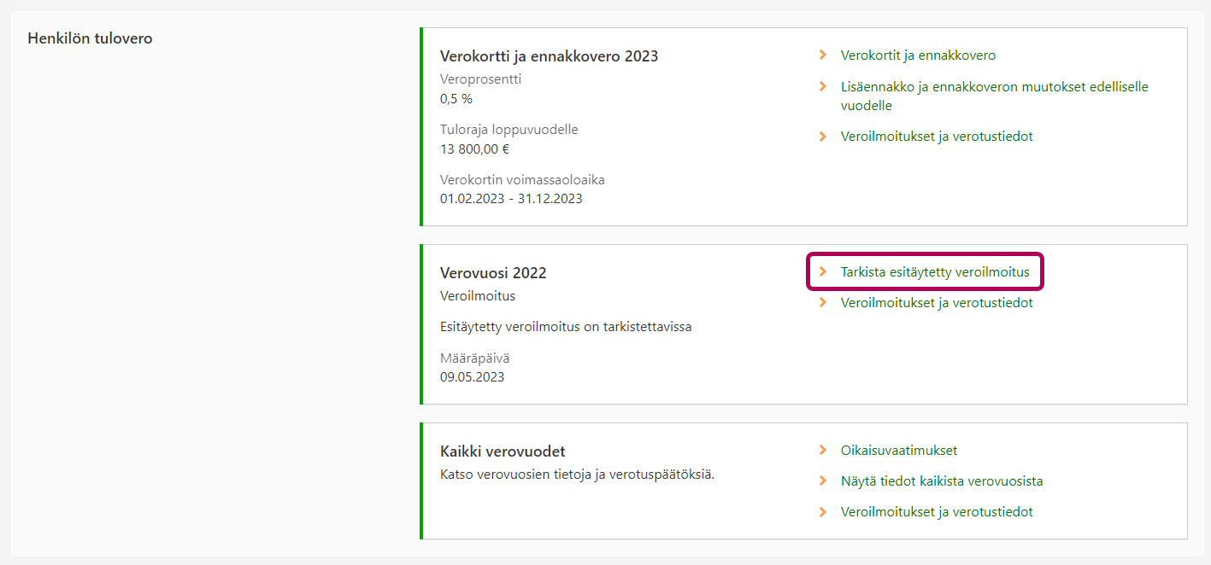Screen dimensions: 1211x565
Task: Open the Verokortit ja ennakkovero link
Action: [x=918, y=55]
